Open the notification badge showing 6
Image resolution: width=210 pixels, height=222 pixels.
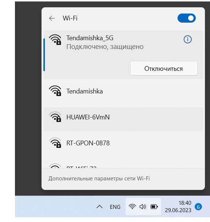coord(198,207)
